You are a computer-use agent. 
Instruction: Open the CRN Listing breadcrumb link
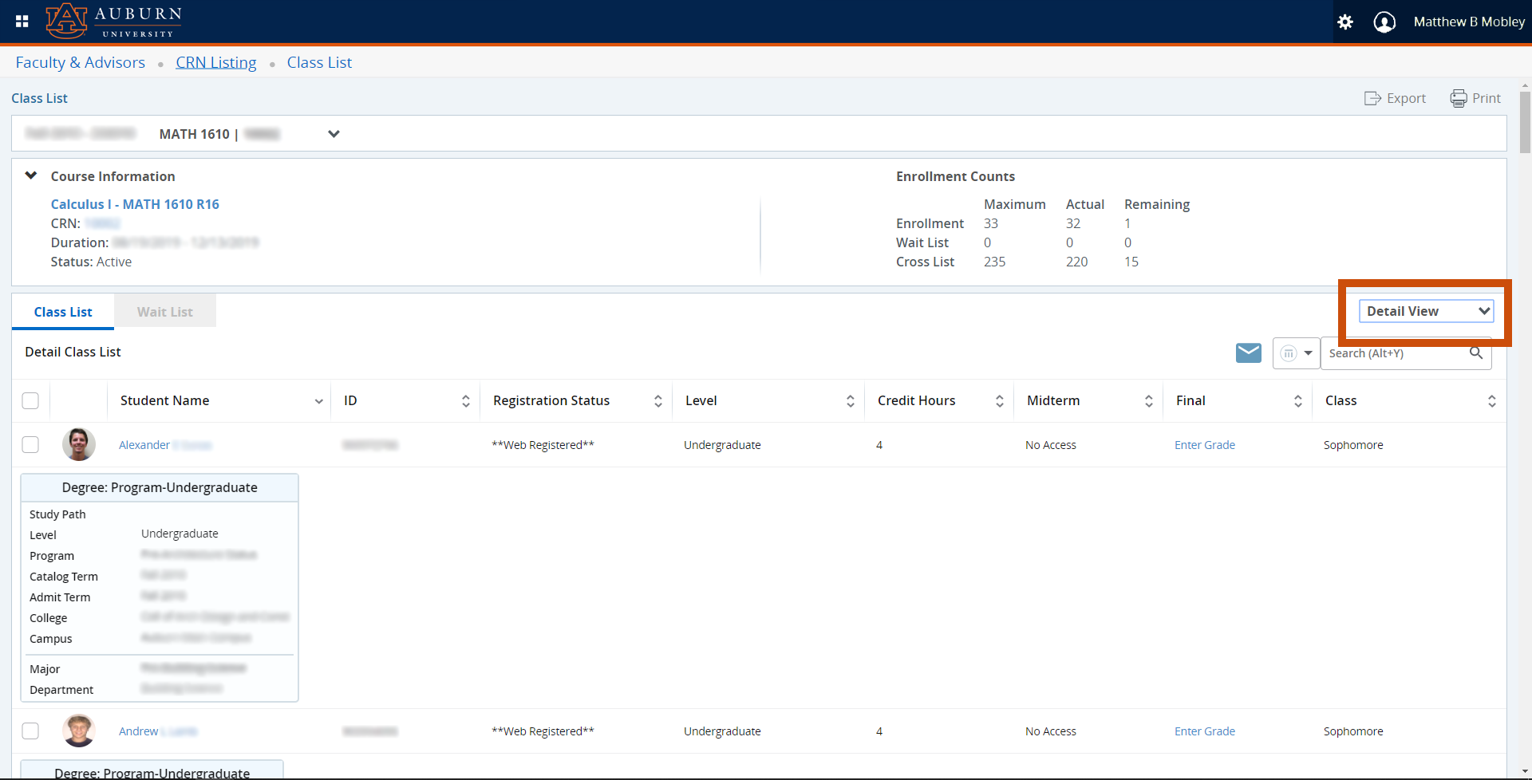click(215, 62)
